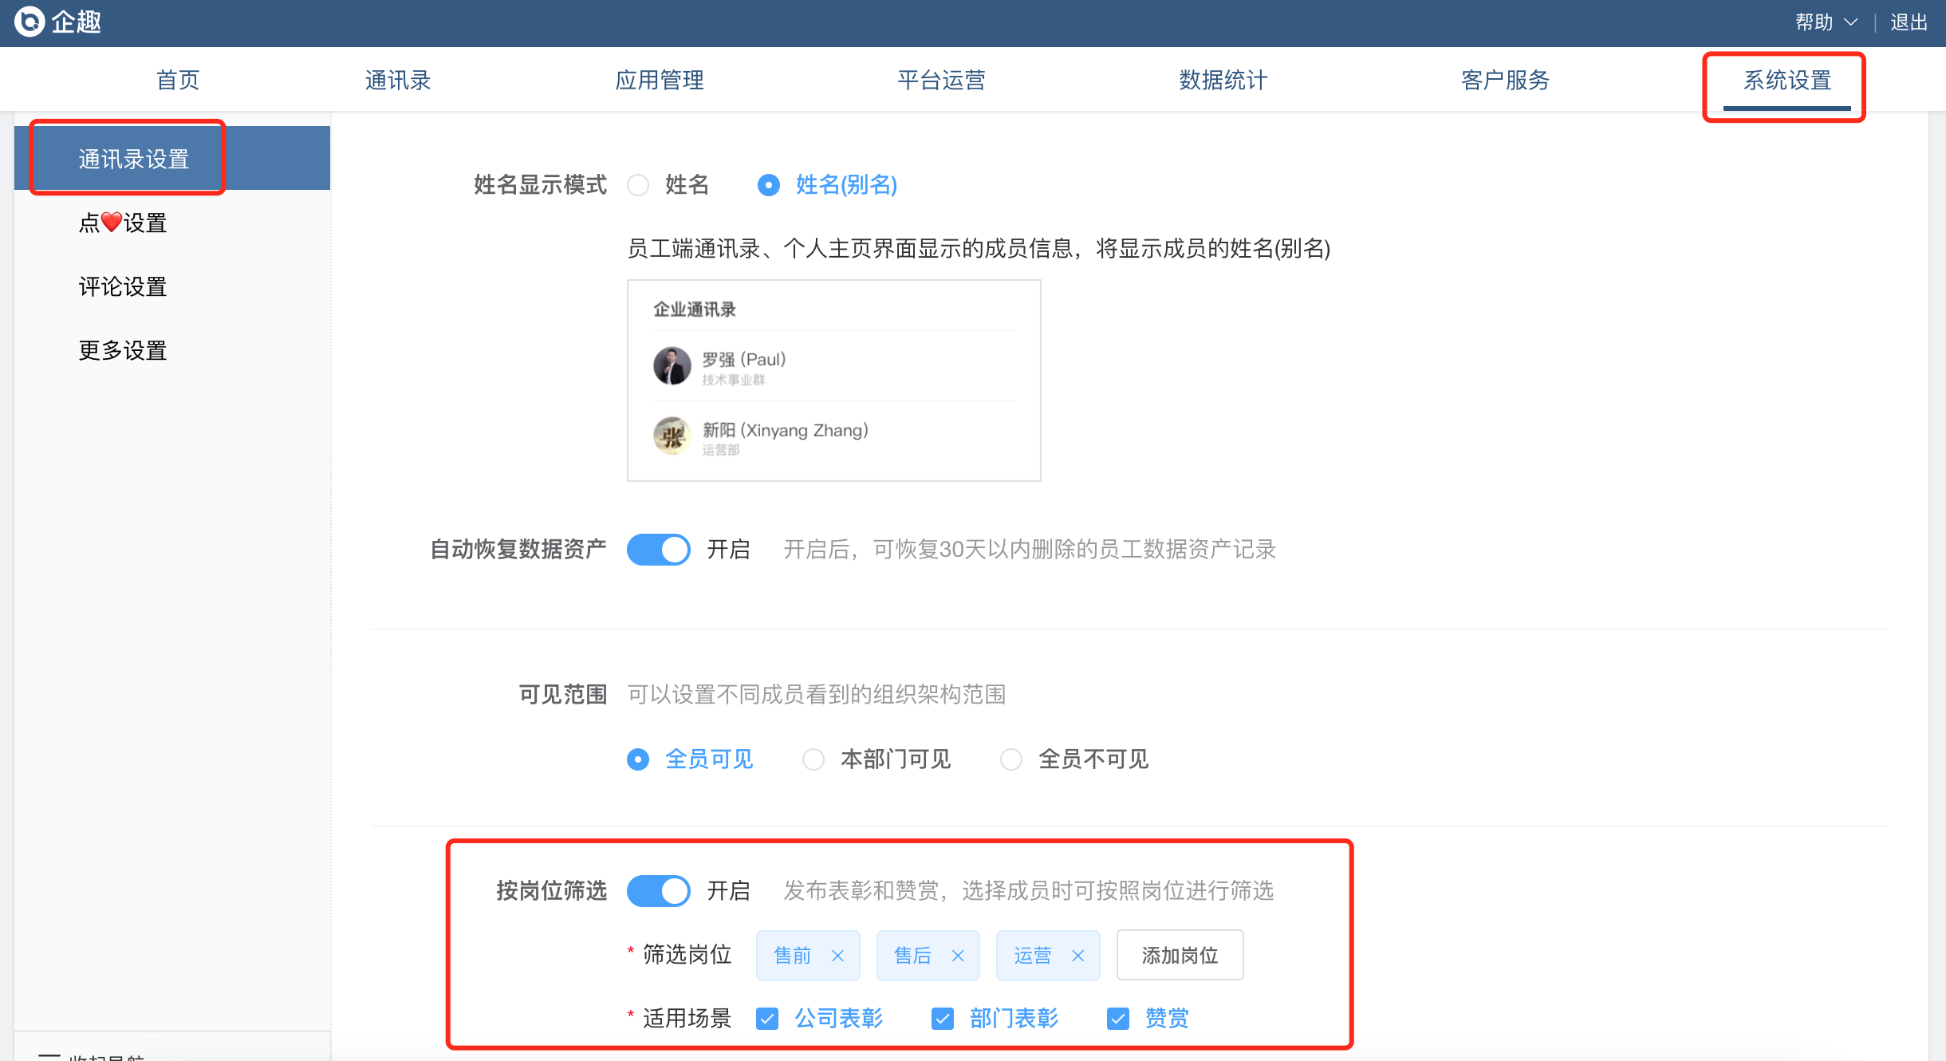Image resolution: width=1946 pixels, height=1061 pixels.
Task: Open 点❤设置 in sidebar
Action: (123, 223)
